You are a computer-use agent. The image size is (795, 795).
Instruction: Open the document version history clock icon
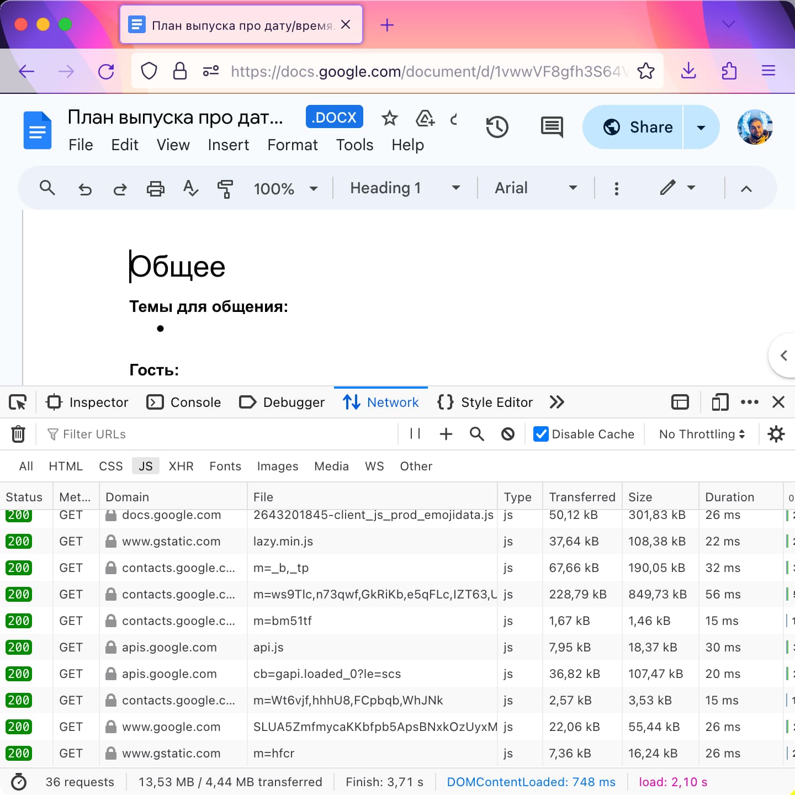click(x=497, y=127)
